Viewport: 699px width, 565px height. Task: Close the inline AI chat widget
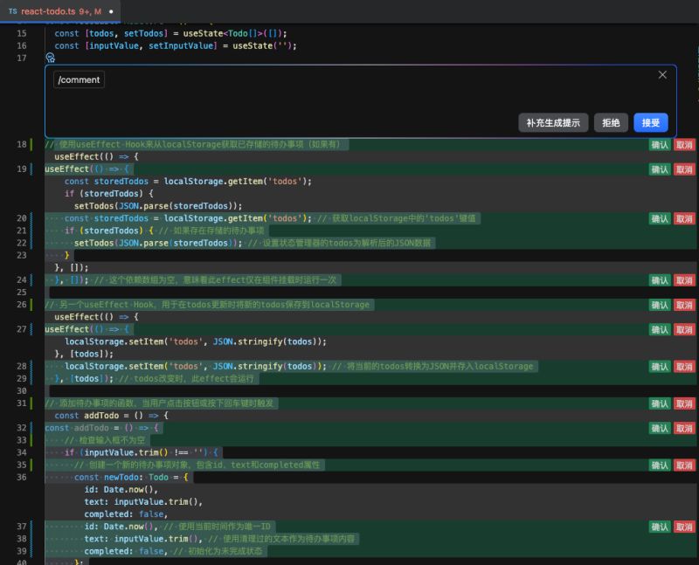661,74
